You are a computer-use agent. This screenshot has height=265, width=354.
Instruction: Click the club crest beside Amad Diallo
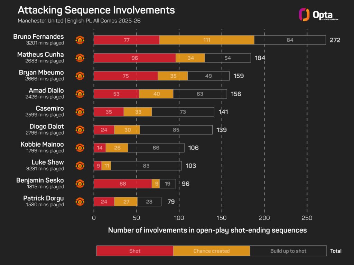[x=80, y=94]
